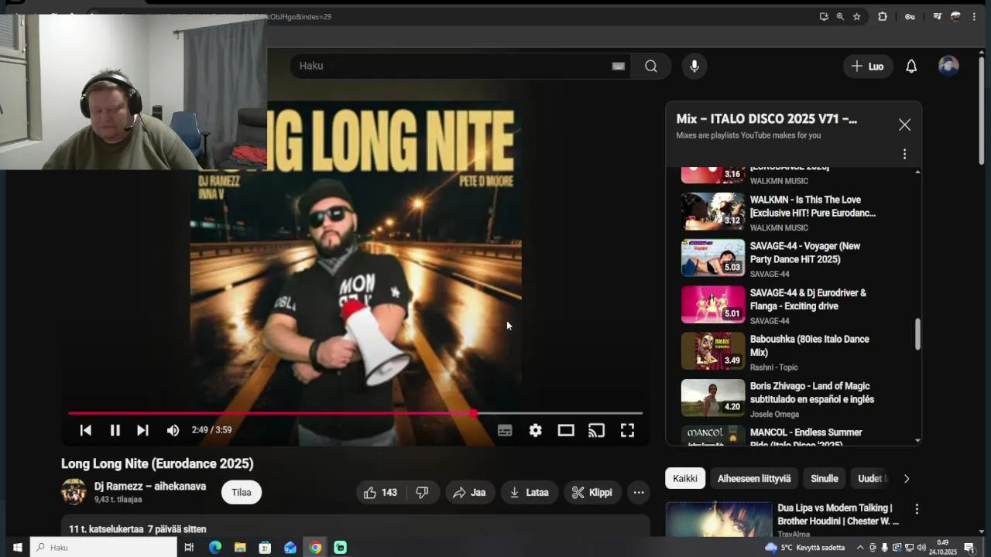Open YouTube notifications bell
This screenshot has height=557, width=991.
coord(911,67)
